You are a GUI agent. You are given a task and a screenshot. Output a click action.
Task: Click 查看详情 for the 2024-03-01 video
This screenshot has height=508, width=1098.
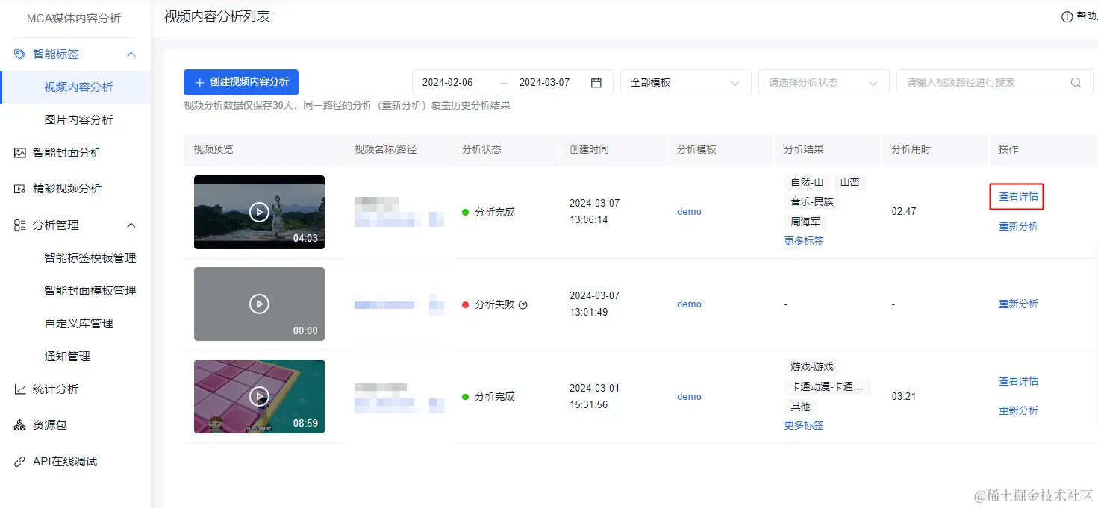(1018, 382)
